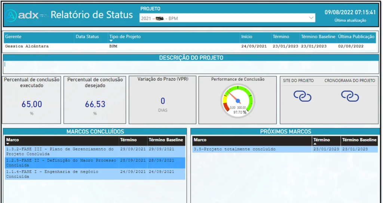Click the Percentual de conclusão executado card
This screenshot has height=203, width=383.
31,100
